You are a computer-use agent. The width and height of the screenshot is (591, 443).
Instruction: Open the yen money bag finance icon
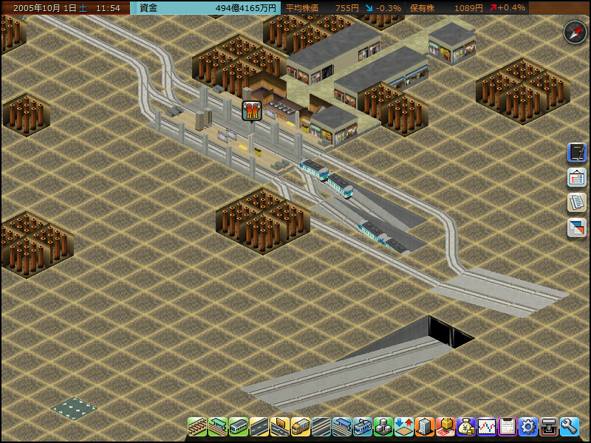466,427
